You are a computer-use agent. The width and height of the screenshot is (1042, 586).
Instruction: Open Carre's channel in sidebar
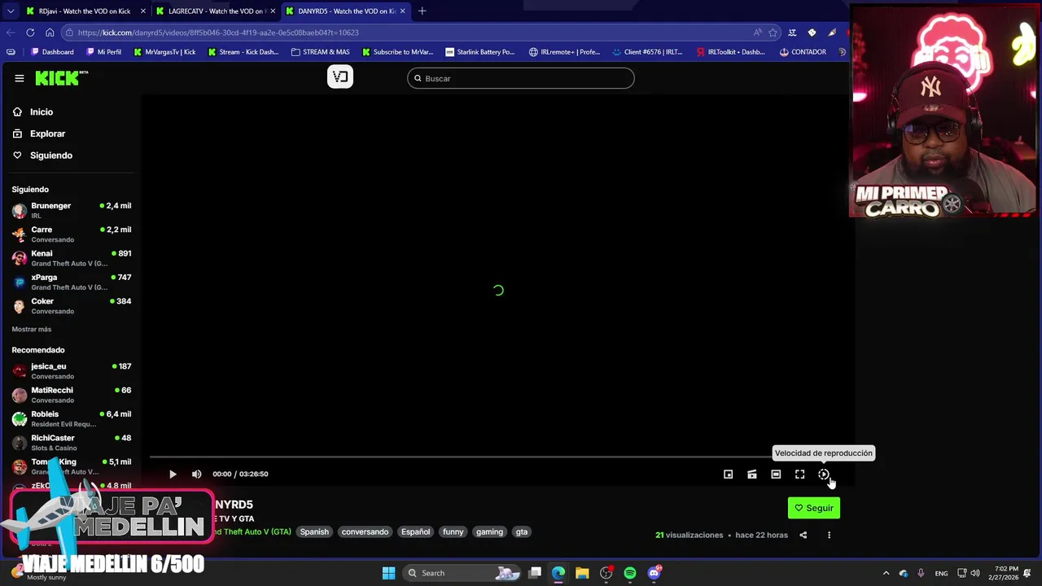coord(72,234)
